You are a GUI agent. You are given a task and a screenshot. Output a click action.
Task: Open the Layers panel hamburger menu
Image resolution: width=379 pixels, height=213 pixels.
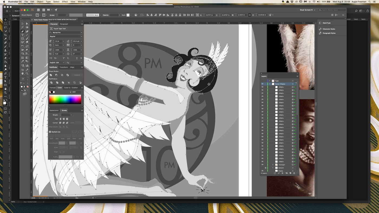point(297,76)
